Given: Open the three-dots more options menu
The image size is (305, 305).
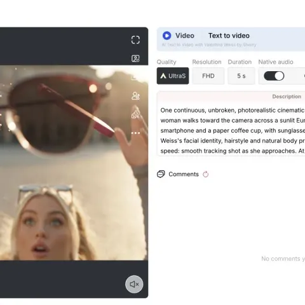Looking at the screenshot, I should pyautogui.click(x=135, y=133).
